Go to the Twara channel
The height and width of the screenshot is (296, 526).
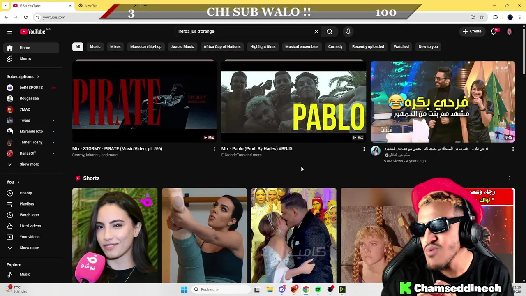(x=31, y=120)
